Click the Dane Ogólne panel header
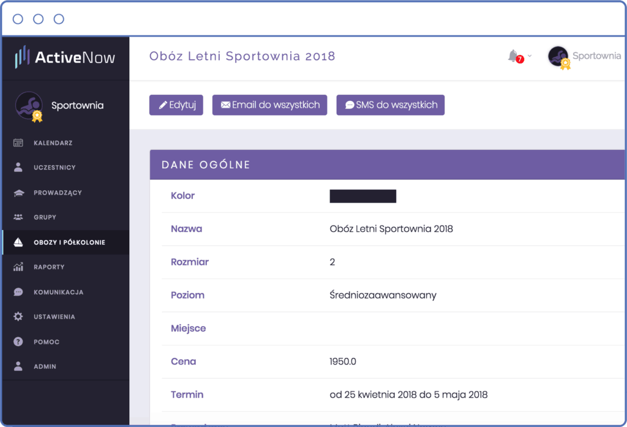Viewport: 627px width, 427px height. [387, 165]
